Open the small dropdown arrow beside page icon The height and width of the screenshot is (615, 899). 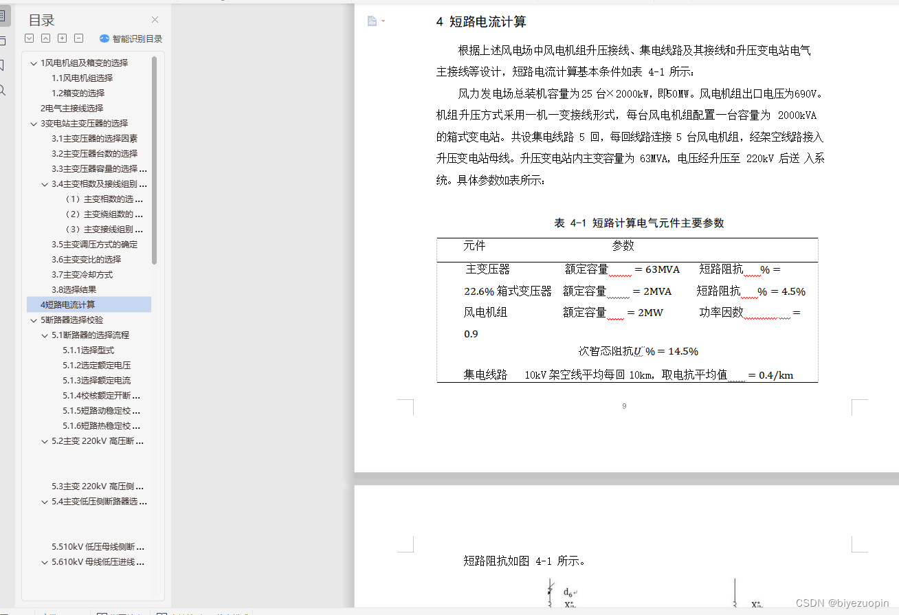[x=383, y=21]
